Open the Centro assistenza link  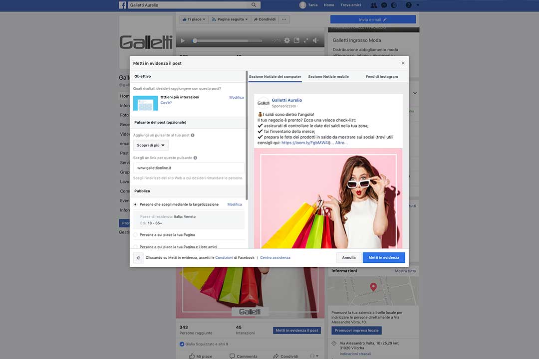pos(275,258)
